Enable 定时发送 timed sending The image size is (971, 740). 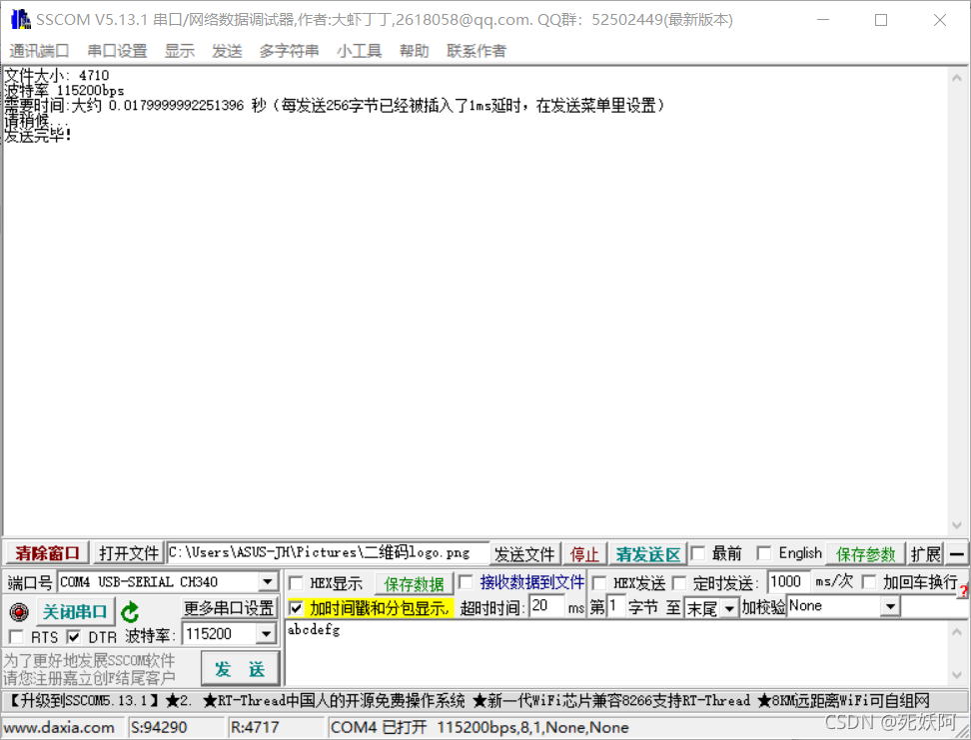[x=678, y=581]
